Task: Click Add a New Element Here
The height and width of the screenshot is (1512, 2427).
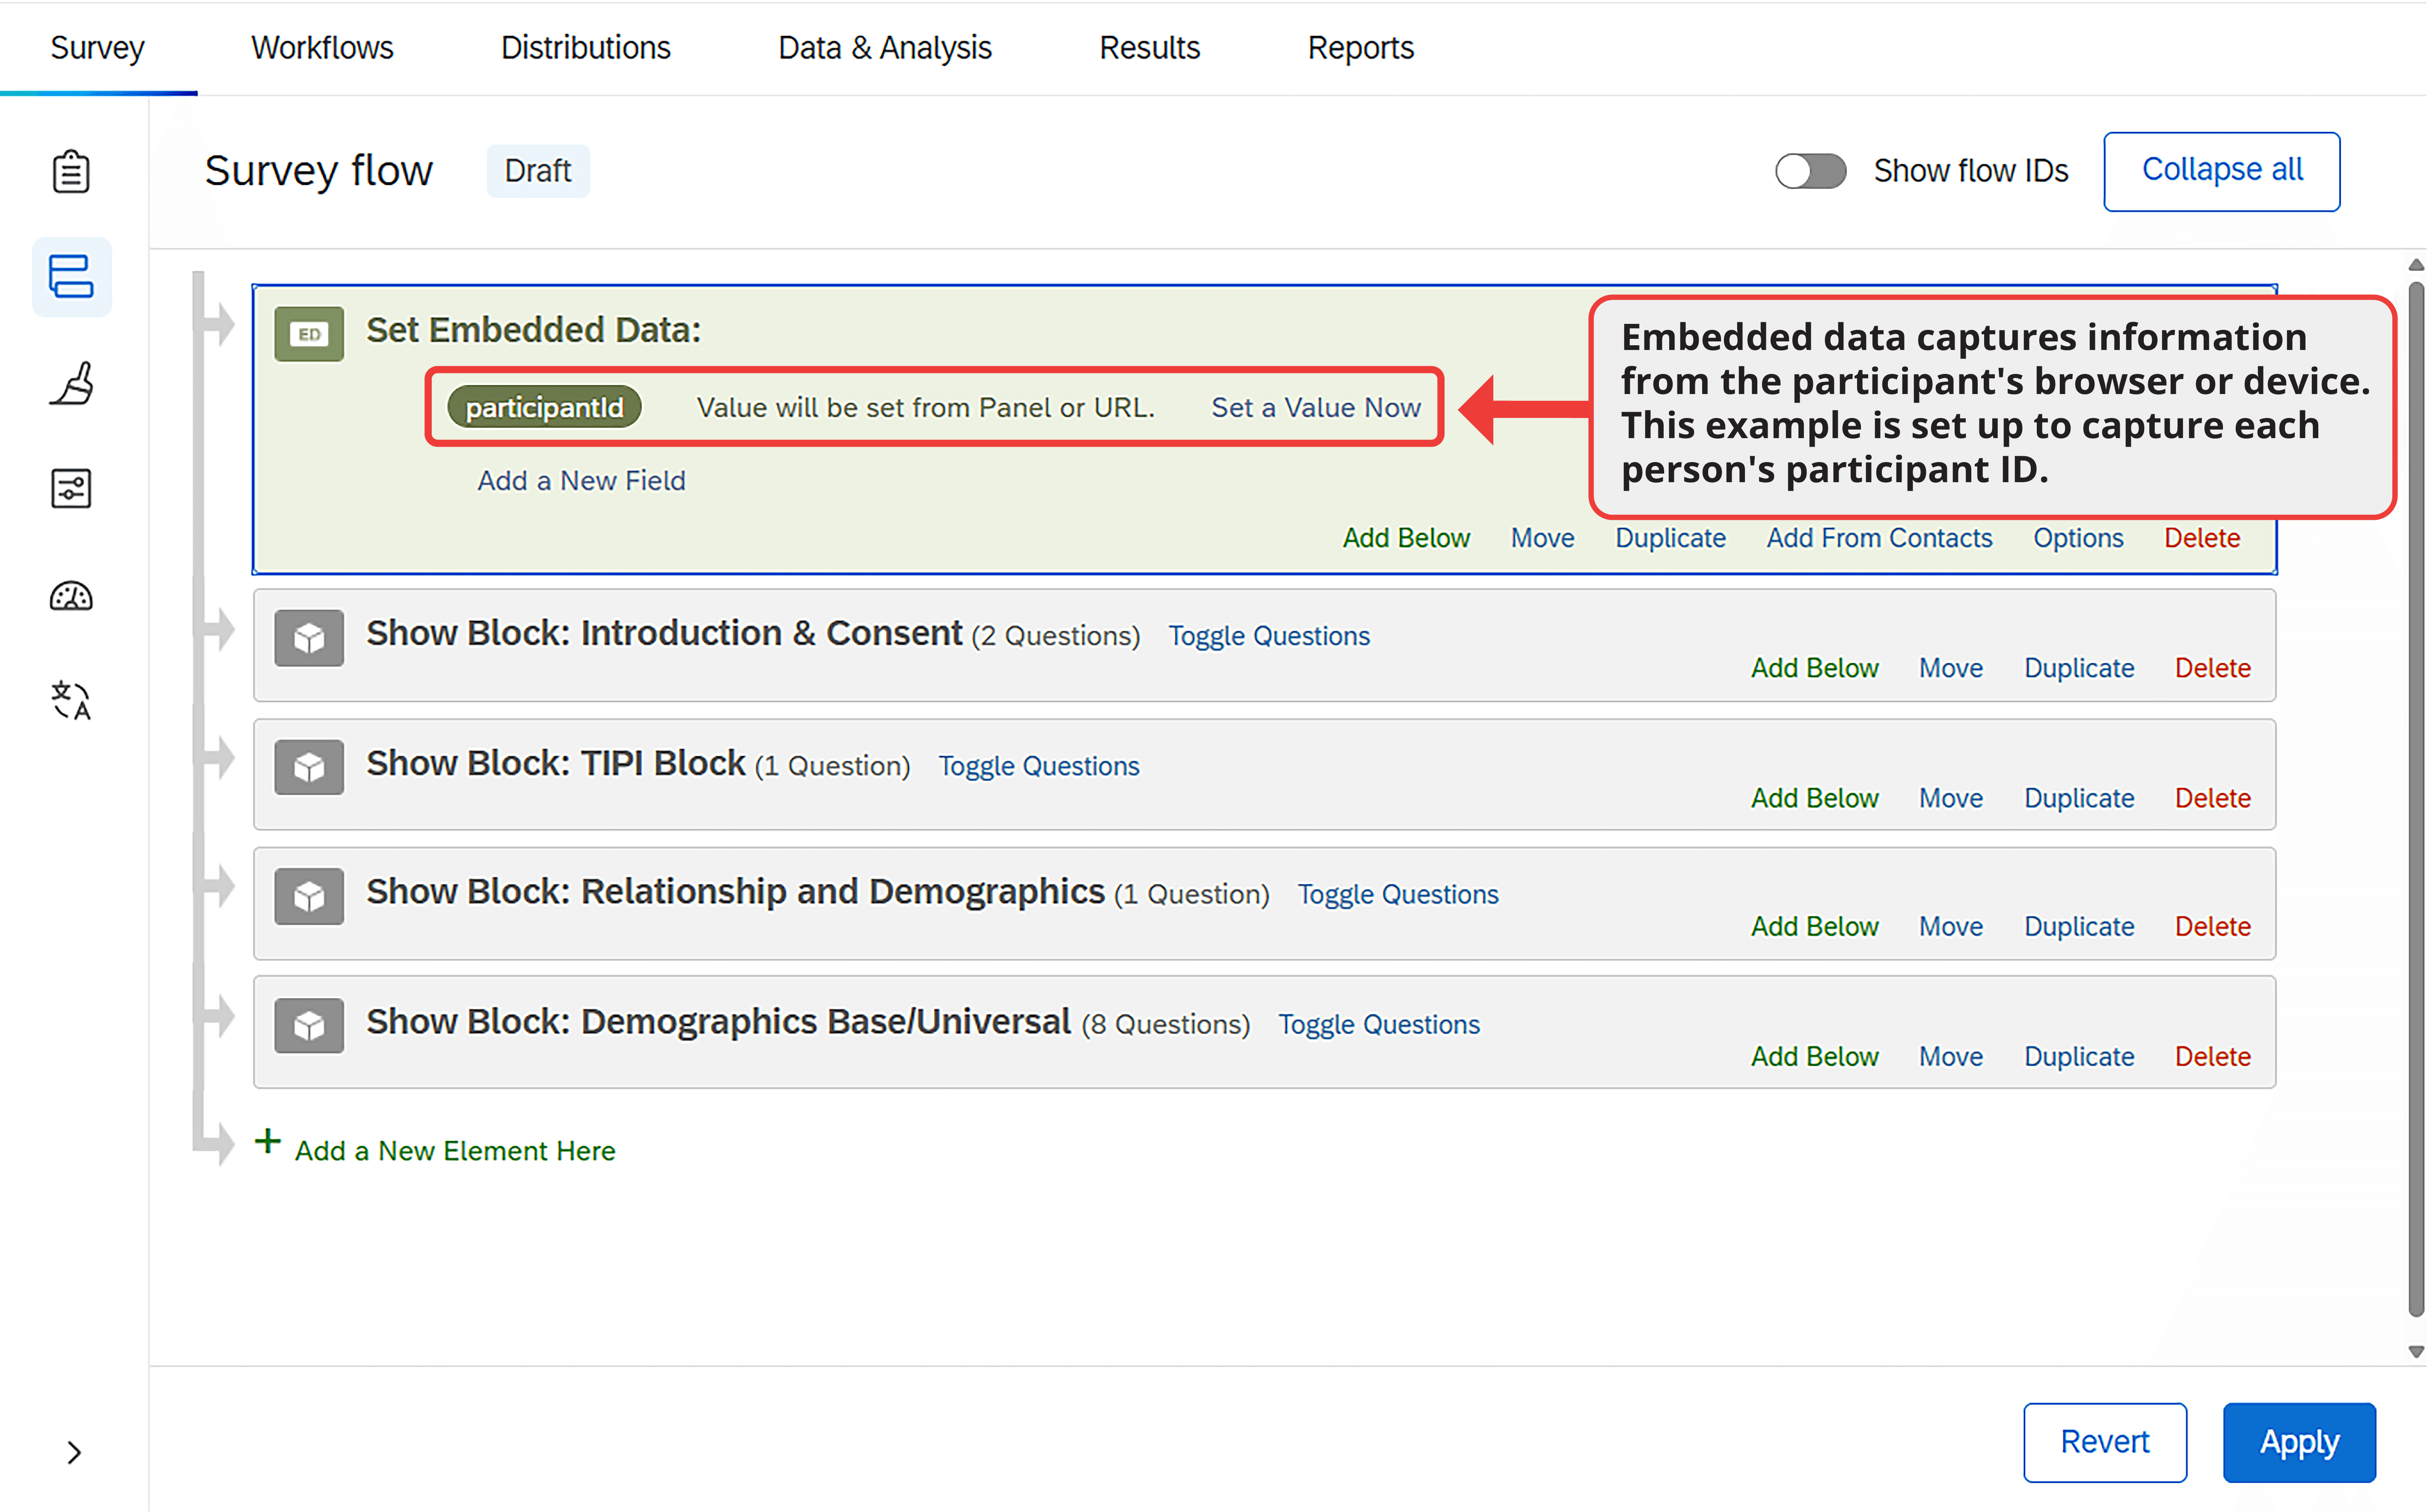Action: point(454,1150)
